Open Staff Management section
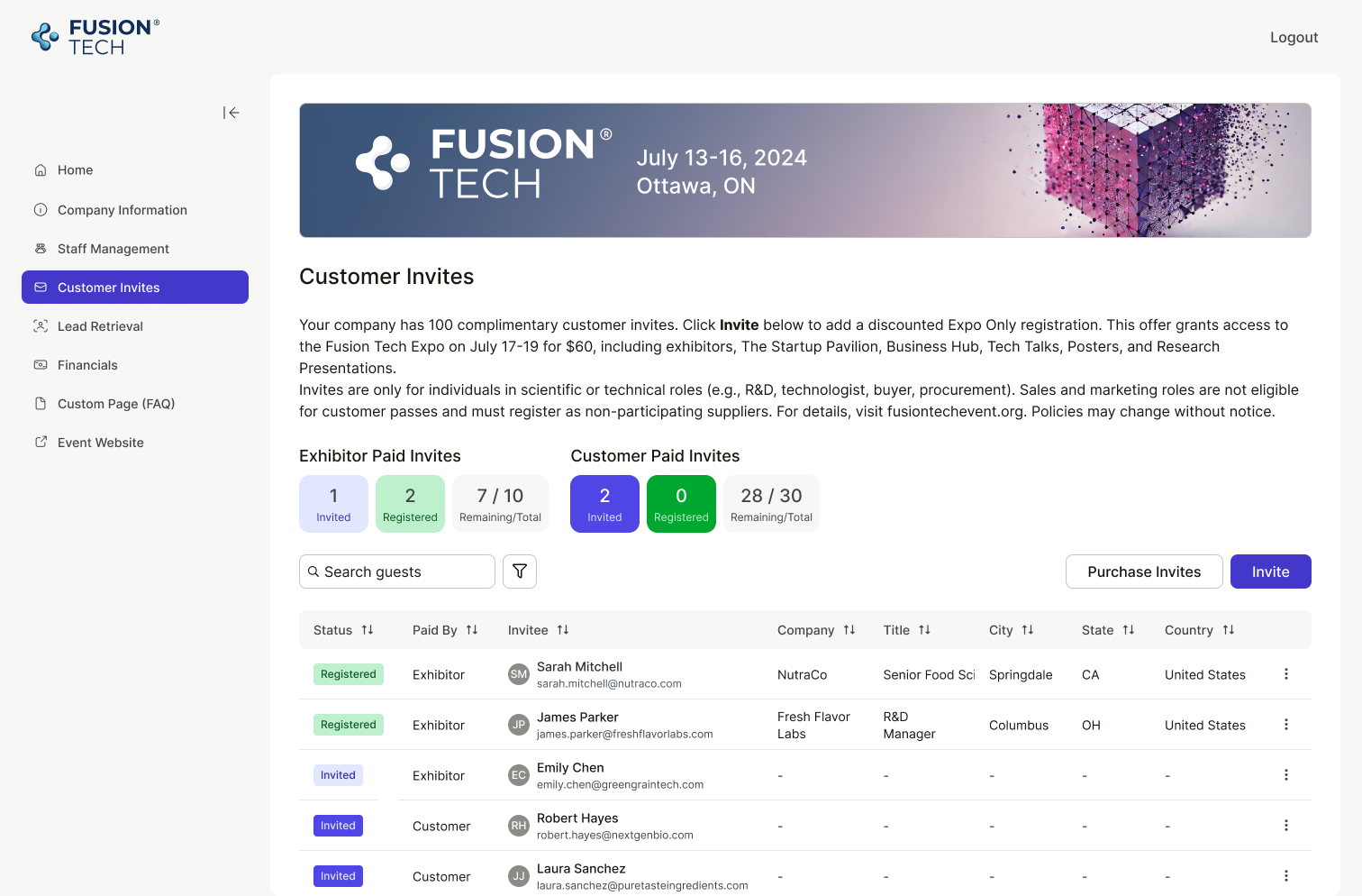Viewport: 1362px width, 896px height. [x=135, y=249]
